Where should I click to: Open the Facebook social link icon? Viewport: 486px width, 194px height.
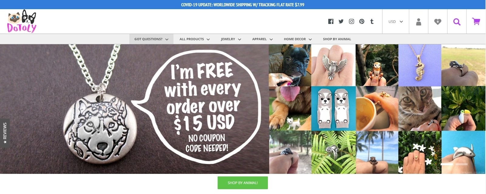coord(331,22)
